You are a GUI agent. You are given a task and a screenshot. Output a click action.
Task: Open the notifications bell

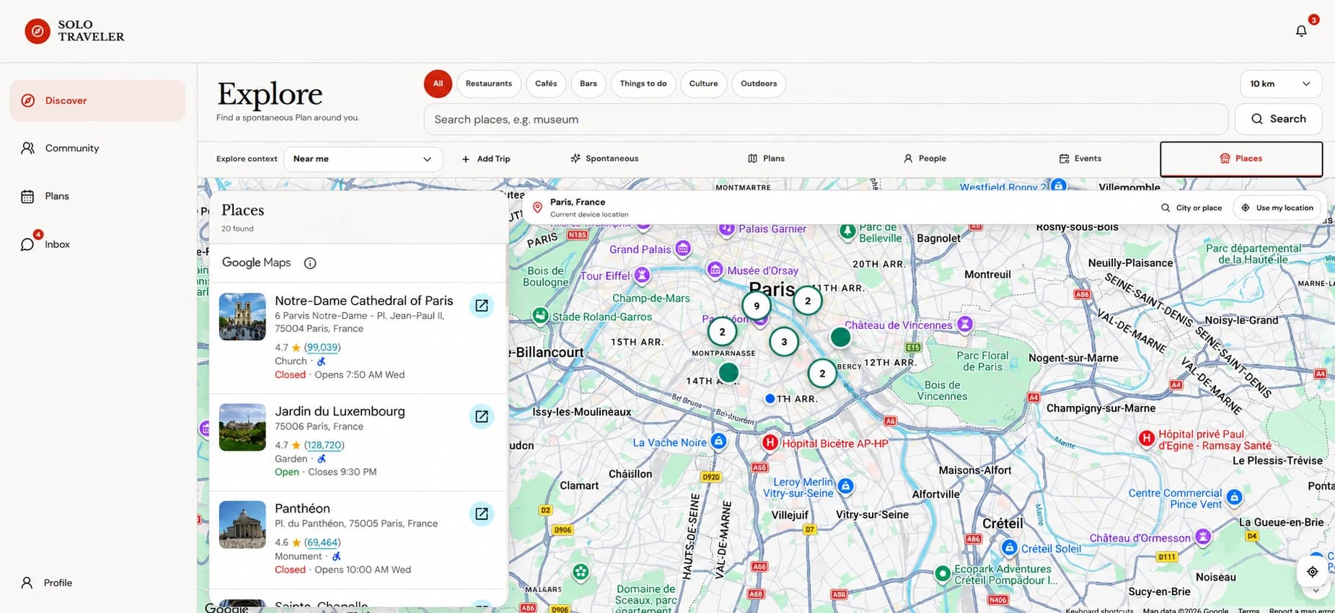click(1301, 31)
